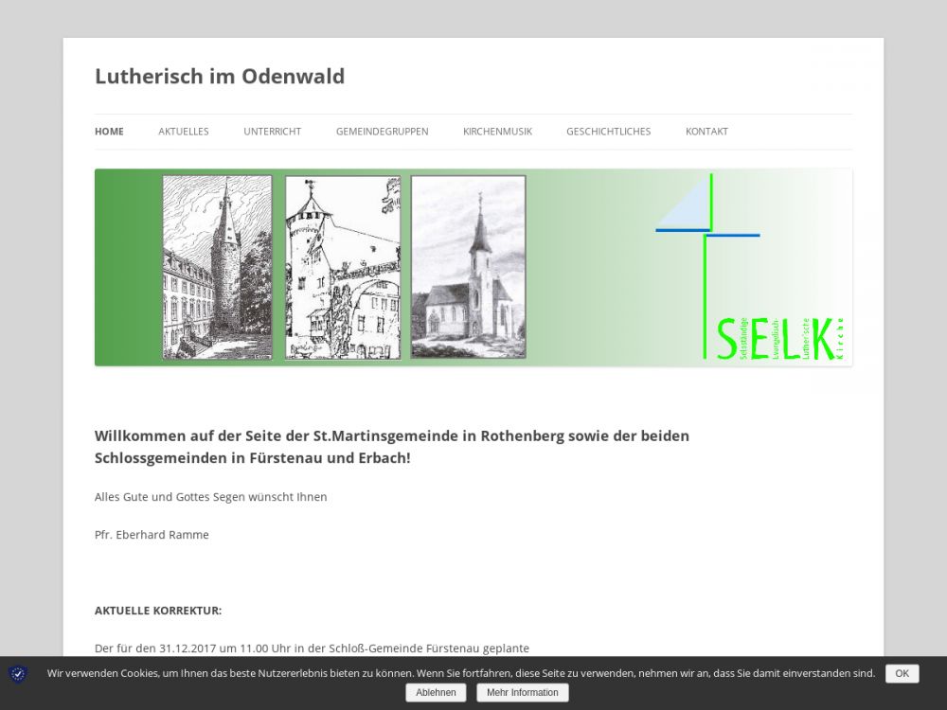This screenshot has height=710, width=947.
Task: Click the church sketch image
Action: coord(468,267)
